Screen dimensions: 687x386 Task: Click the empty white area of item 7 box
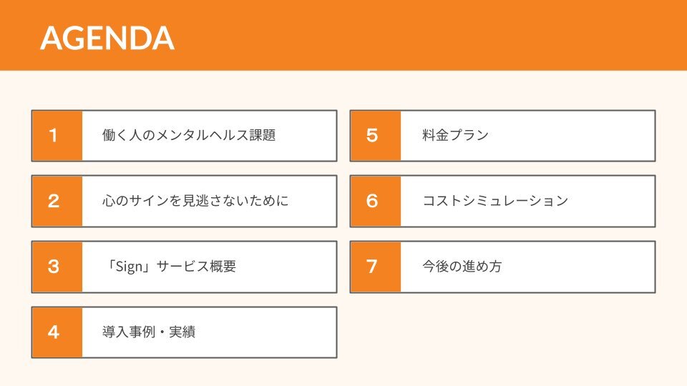click(578, 267)
